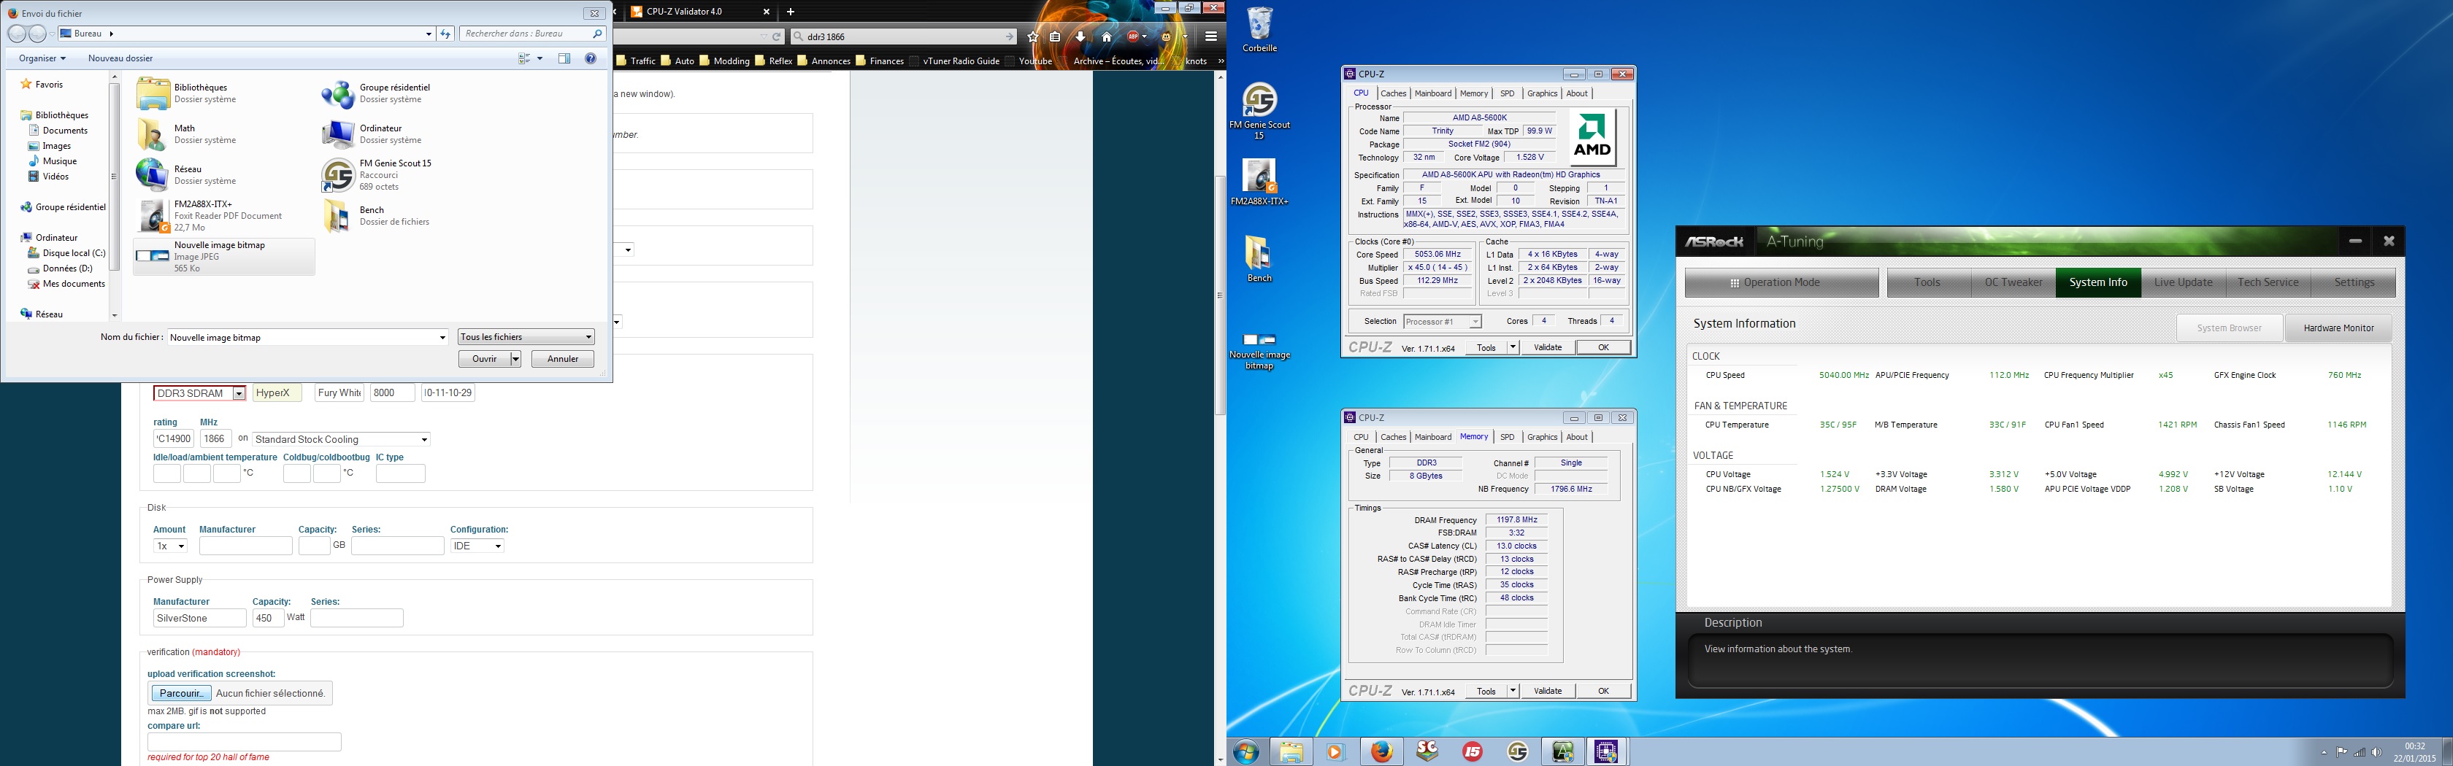Click the Action Center flag tray icon
This screenshot has height=766, width=2453.
coord(2341,753)
